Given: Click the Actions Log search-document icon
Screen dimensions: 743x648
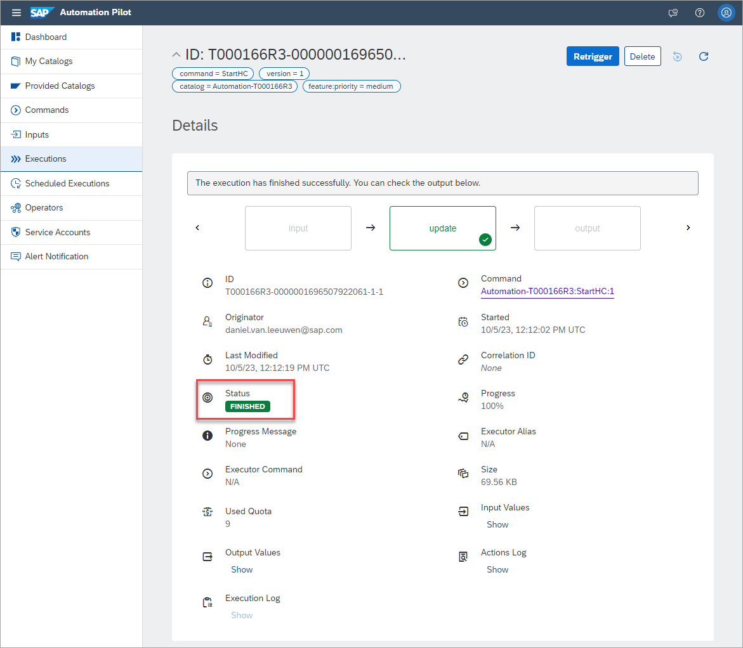Looking at the screenshot, I should coord(463,557).
